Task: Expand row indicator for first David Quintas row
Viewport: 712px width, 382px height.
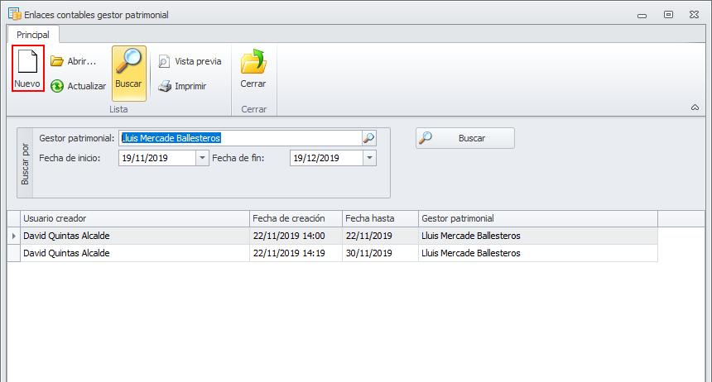Action: tap(13, 236)
